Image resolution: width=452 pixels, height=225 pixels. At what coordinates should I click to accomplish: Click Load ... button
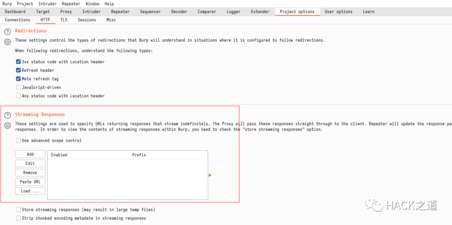tap(30, 191)
